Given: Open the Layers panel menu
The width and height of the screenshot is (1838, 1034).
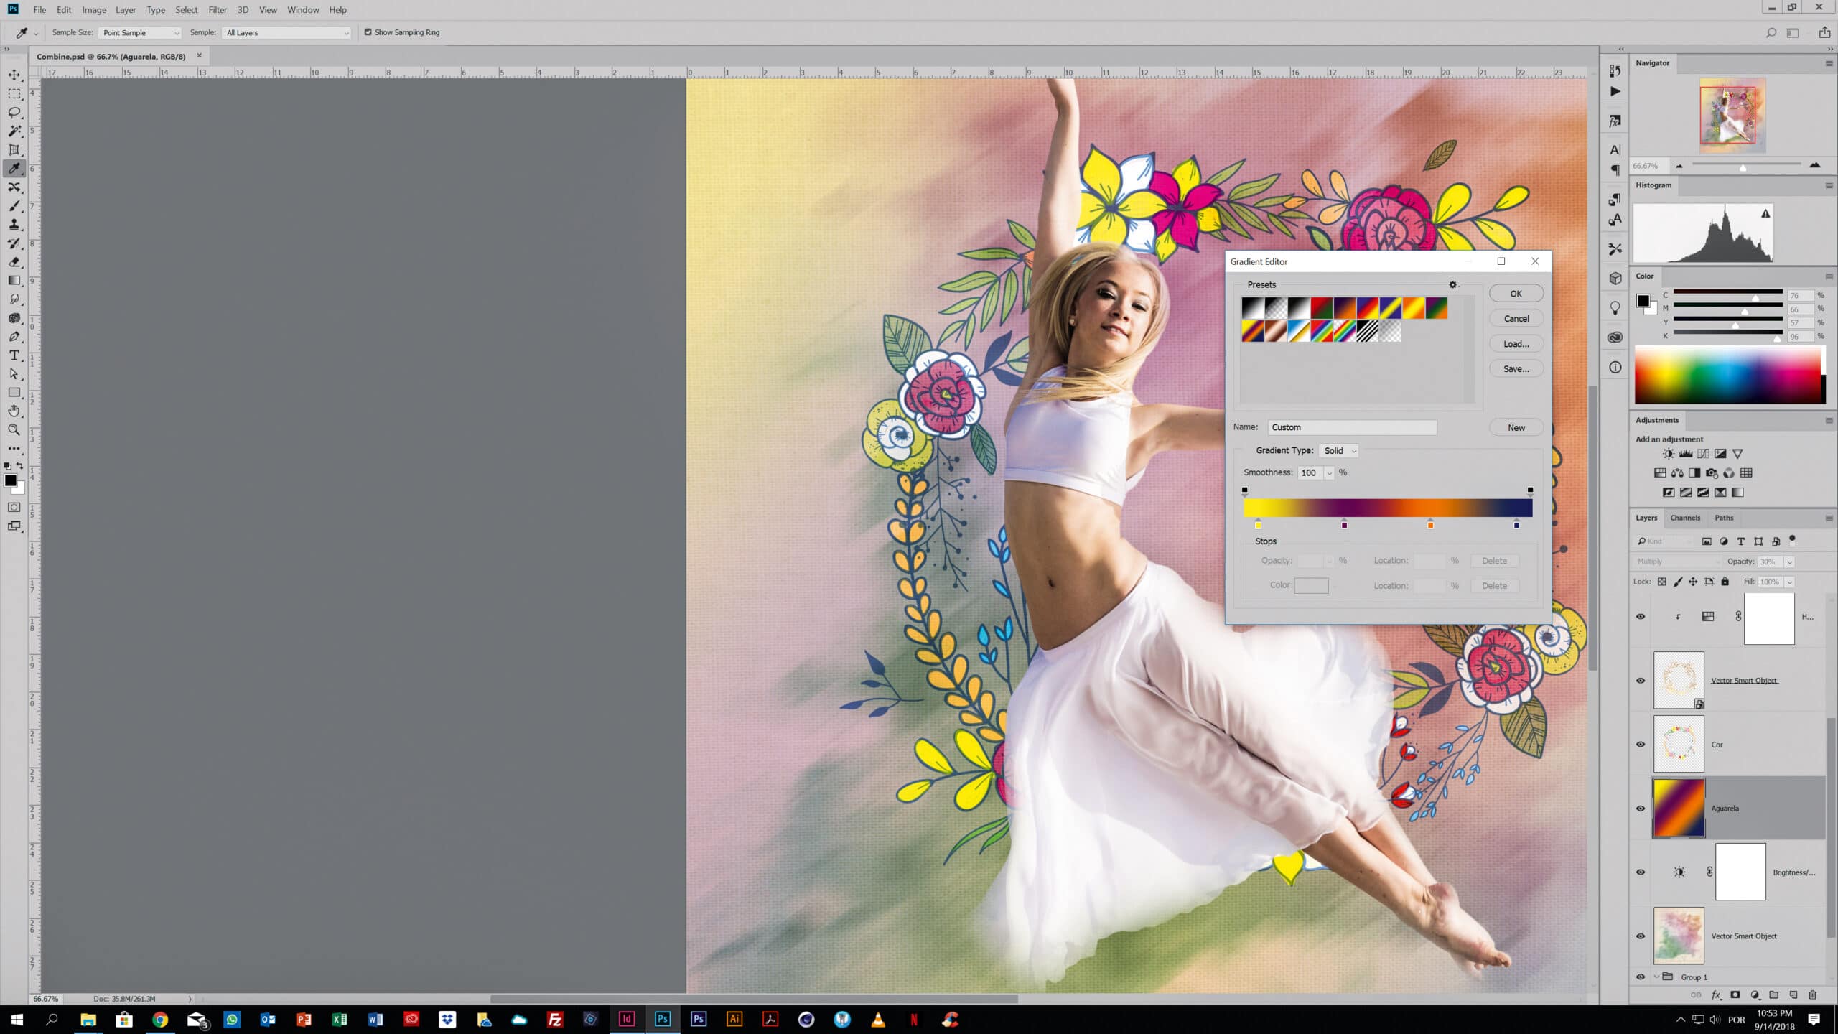Looking at the screenshot, I should pos(1829,518).
